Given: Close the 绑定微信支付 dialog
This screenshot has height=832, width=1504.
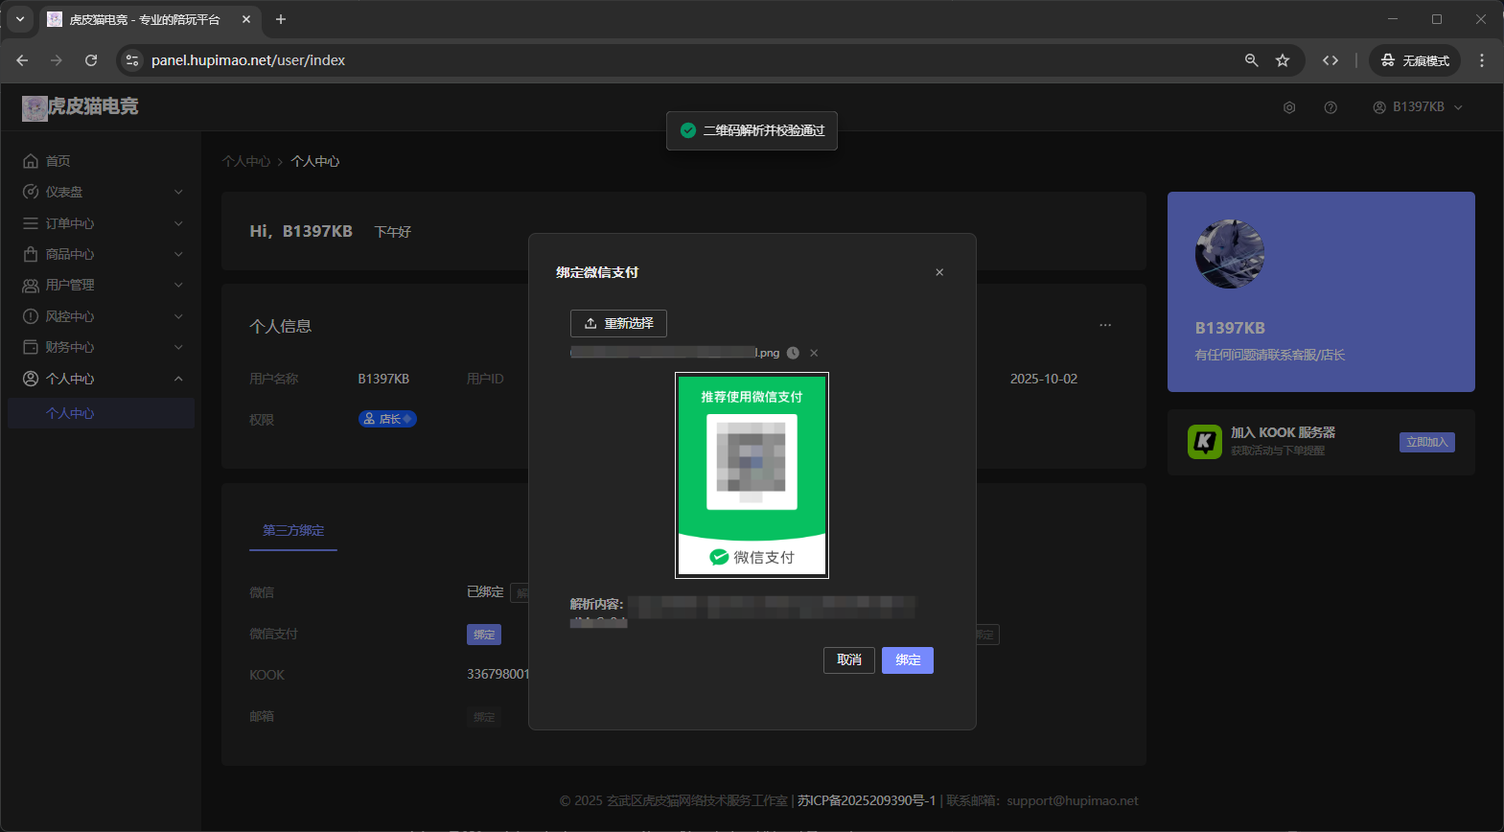Looking at the screenshot, I should pyautogui.click(x=939, y=272).
